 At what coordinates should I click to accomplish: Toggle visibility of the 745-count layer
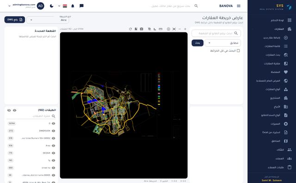pyautogui.click(x=54, y=160)
